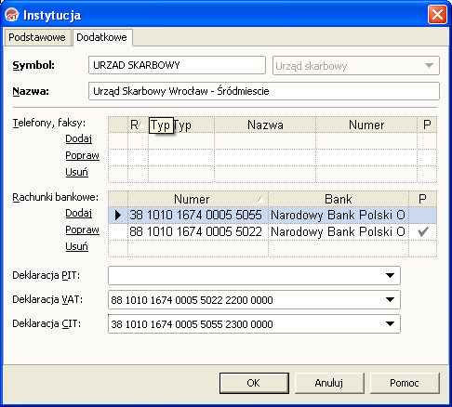Viewport: 452px width, 407px height.
Task: Open the Deklaracja CIT dropdown arrow
Action: click(x=390, y=323)
